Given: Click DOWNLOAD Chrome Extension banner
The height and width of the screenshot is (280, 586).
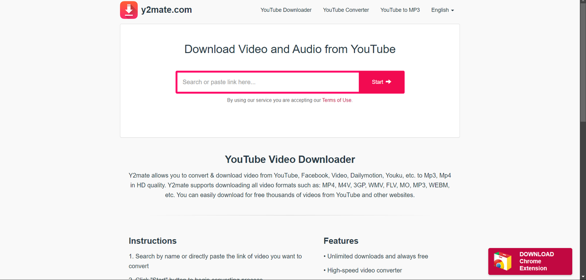Looking at the screenshot, I should pyautogui.click(x=530, y=261).
